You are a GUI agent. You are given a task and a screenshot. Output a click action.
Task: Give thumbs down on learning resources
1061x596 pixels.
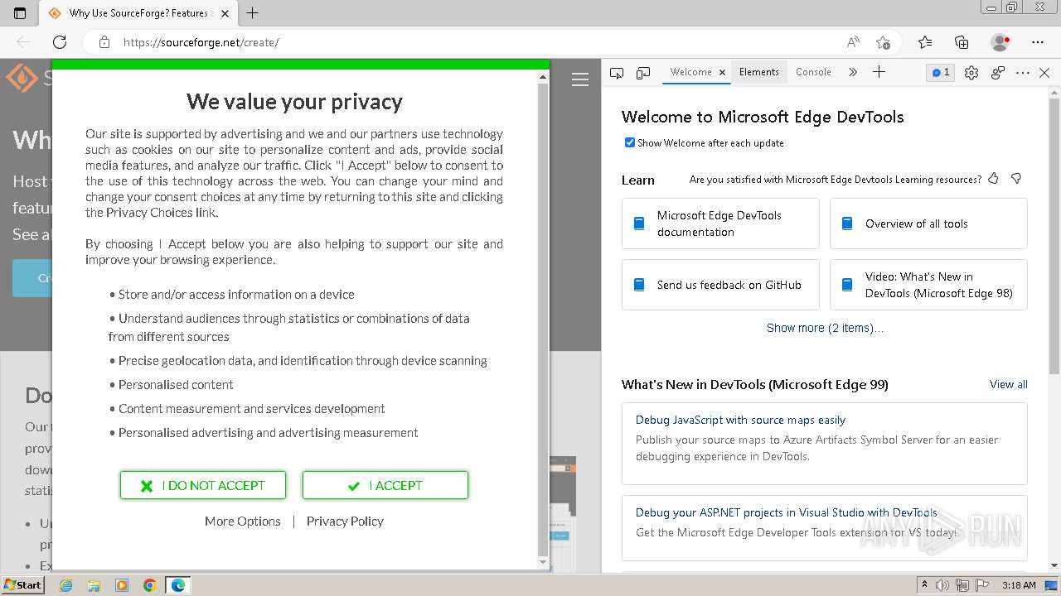tap(1016, 179)
